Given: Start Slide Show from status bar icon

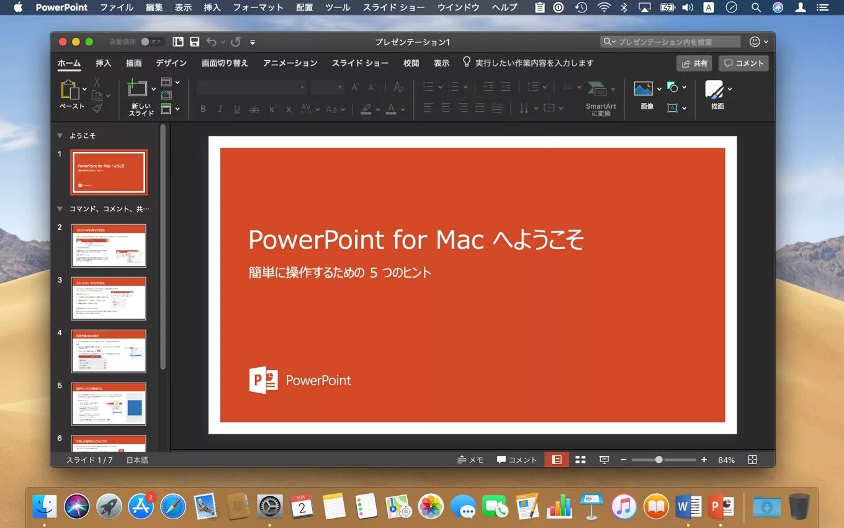Looking at the screenshot, I should point(604,460).
